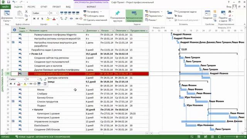Toggle bold Ж in ribbon font group
247x139 pixels.
34,19
